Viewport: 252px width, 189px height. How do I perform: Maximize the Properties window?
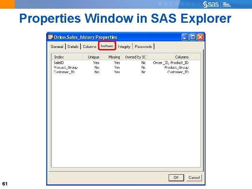[193, 37]
